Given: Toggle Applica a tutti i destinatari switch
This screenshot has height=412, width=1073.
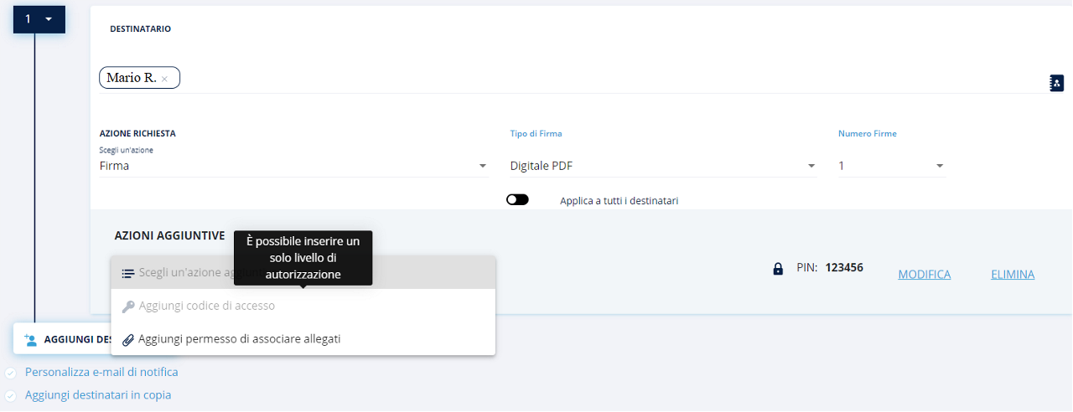Looking at the screenshot, I should pos(517,200).
